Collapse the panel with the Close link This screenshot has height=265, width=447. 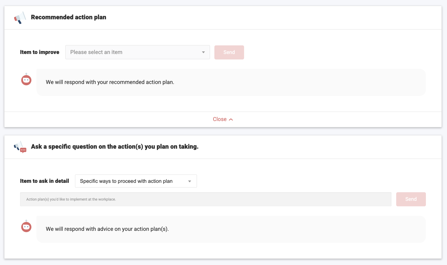pos(220,119)
